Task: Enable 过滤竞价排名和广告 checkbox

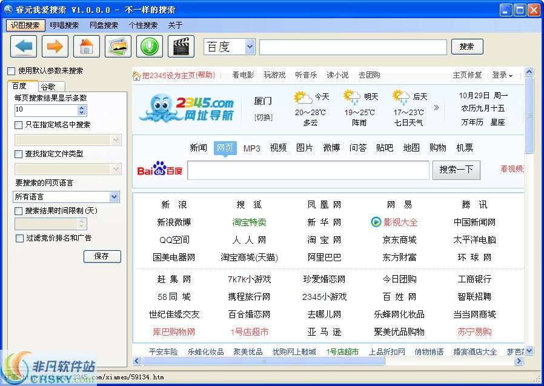Action: point(19,239)
